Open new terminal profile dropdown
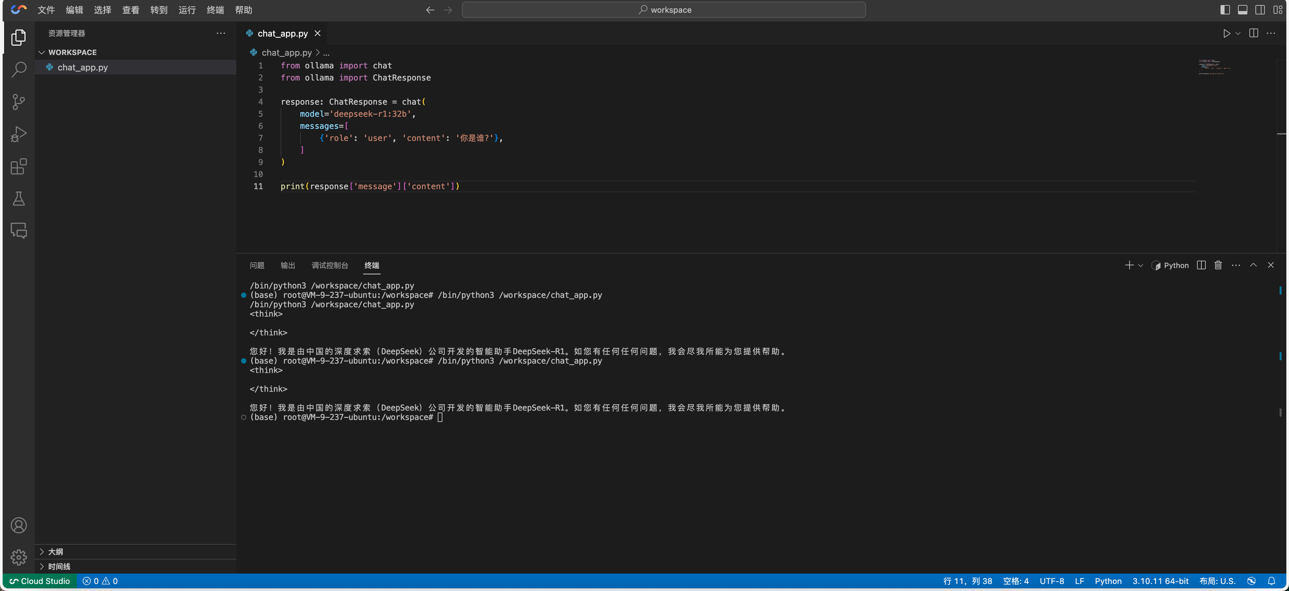Viewport: 1289px width, 591px height. [1141, 266]
